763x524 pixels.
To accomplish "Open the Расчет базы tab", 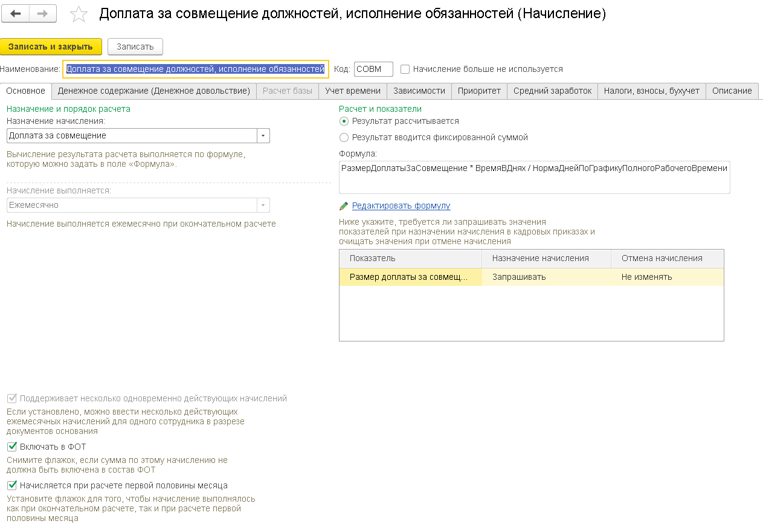I will click(288, 91).
